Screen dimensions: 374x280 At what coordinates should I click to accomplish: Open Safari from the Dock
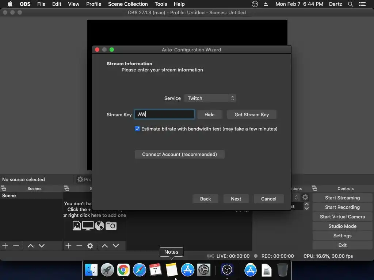coord(139,270)
